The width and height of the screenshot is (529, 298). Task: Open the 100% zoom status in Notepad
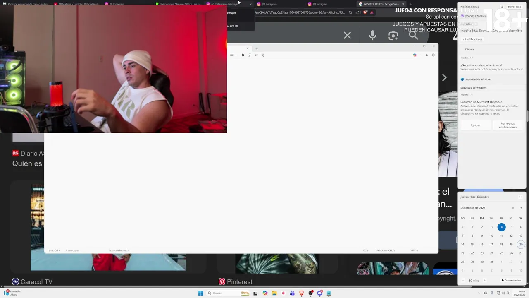(x=365, y=250)
